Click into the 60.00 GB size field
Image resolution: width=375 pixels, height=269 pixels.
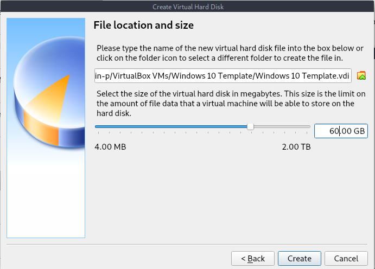point(341,131)
